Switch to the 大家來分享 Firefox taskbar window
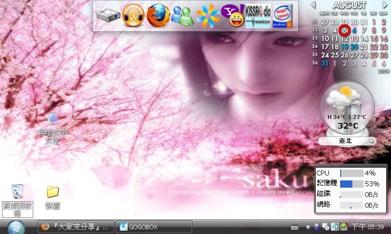Screen dimensions: 391x234 pos(76,227)
